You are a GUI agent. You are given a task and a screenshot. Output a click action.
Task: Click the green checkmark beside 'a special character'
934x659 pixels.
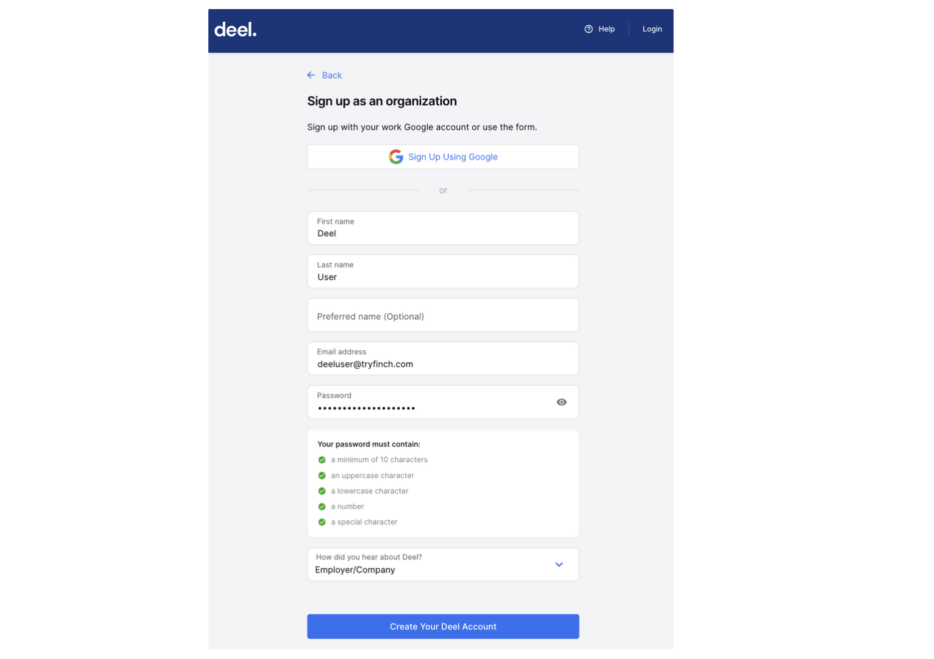click(322, 522)
